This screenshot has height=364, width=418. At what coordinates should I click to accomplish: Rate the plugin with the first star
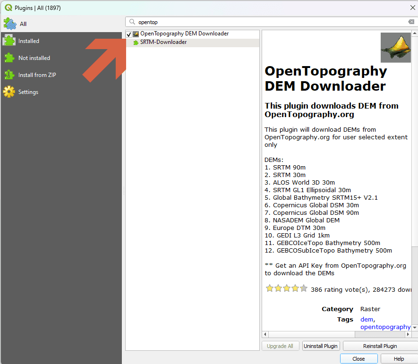pos(270,288)
